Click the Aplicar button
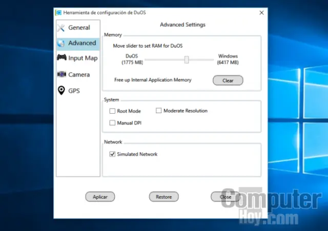328x231 pixels. pos(100,197)
